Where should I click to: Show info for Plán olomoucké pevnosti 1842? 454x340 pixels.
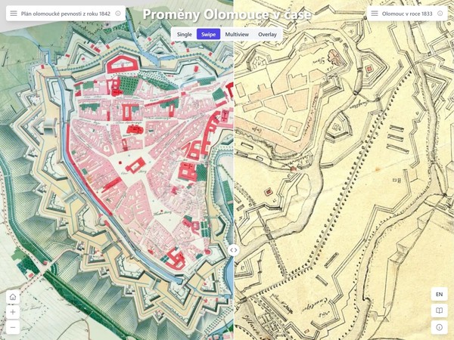118,14
